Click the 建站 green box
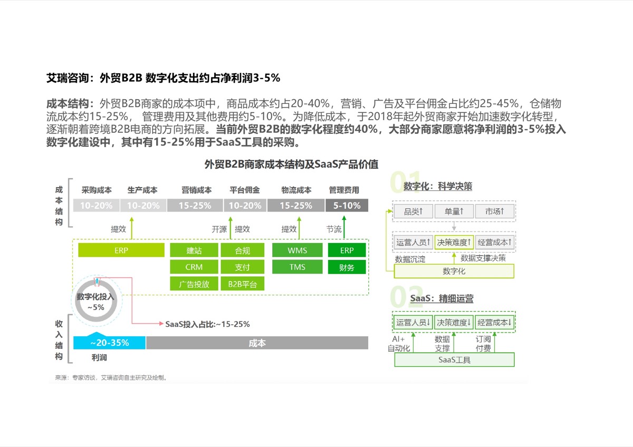633x447 pixels. tap(194, 250)
